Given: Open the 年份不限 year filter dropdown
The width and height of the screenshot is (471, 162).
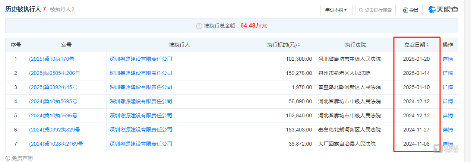Looking at the screenshot, I should click(336, 10).
